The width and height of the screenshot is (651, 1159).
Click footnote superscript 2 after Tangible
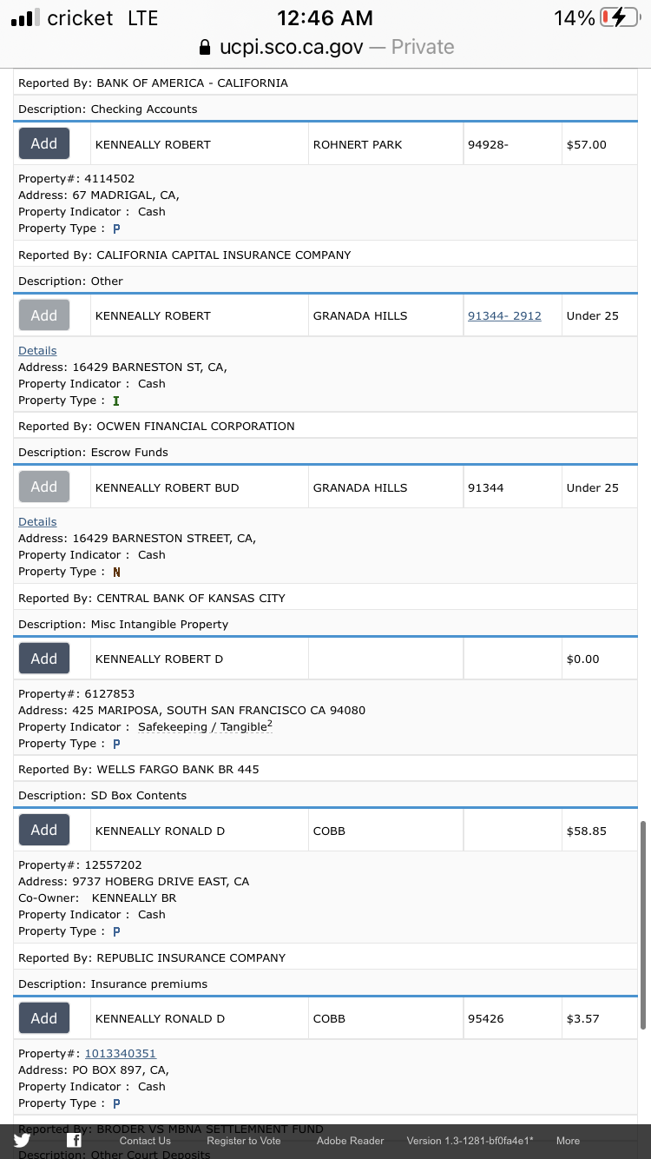(270, 723)
